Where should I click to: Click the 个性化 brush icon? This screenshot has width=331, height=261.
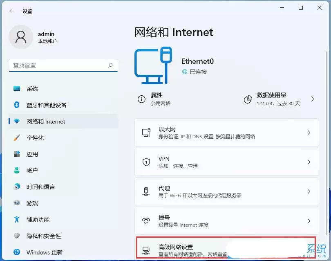(x=16, y=138)
